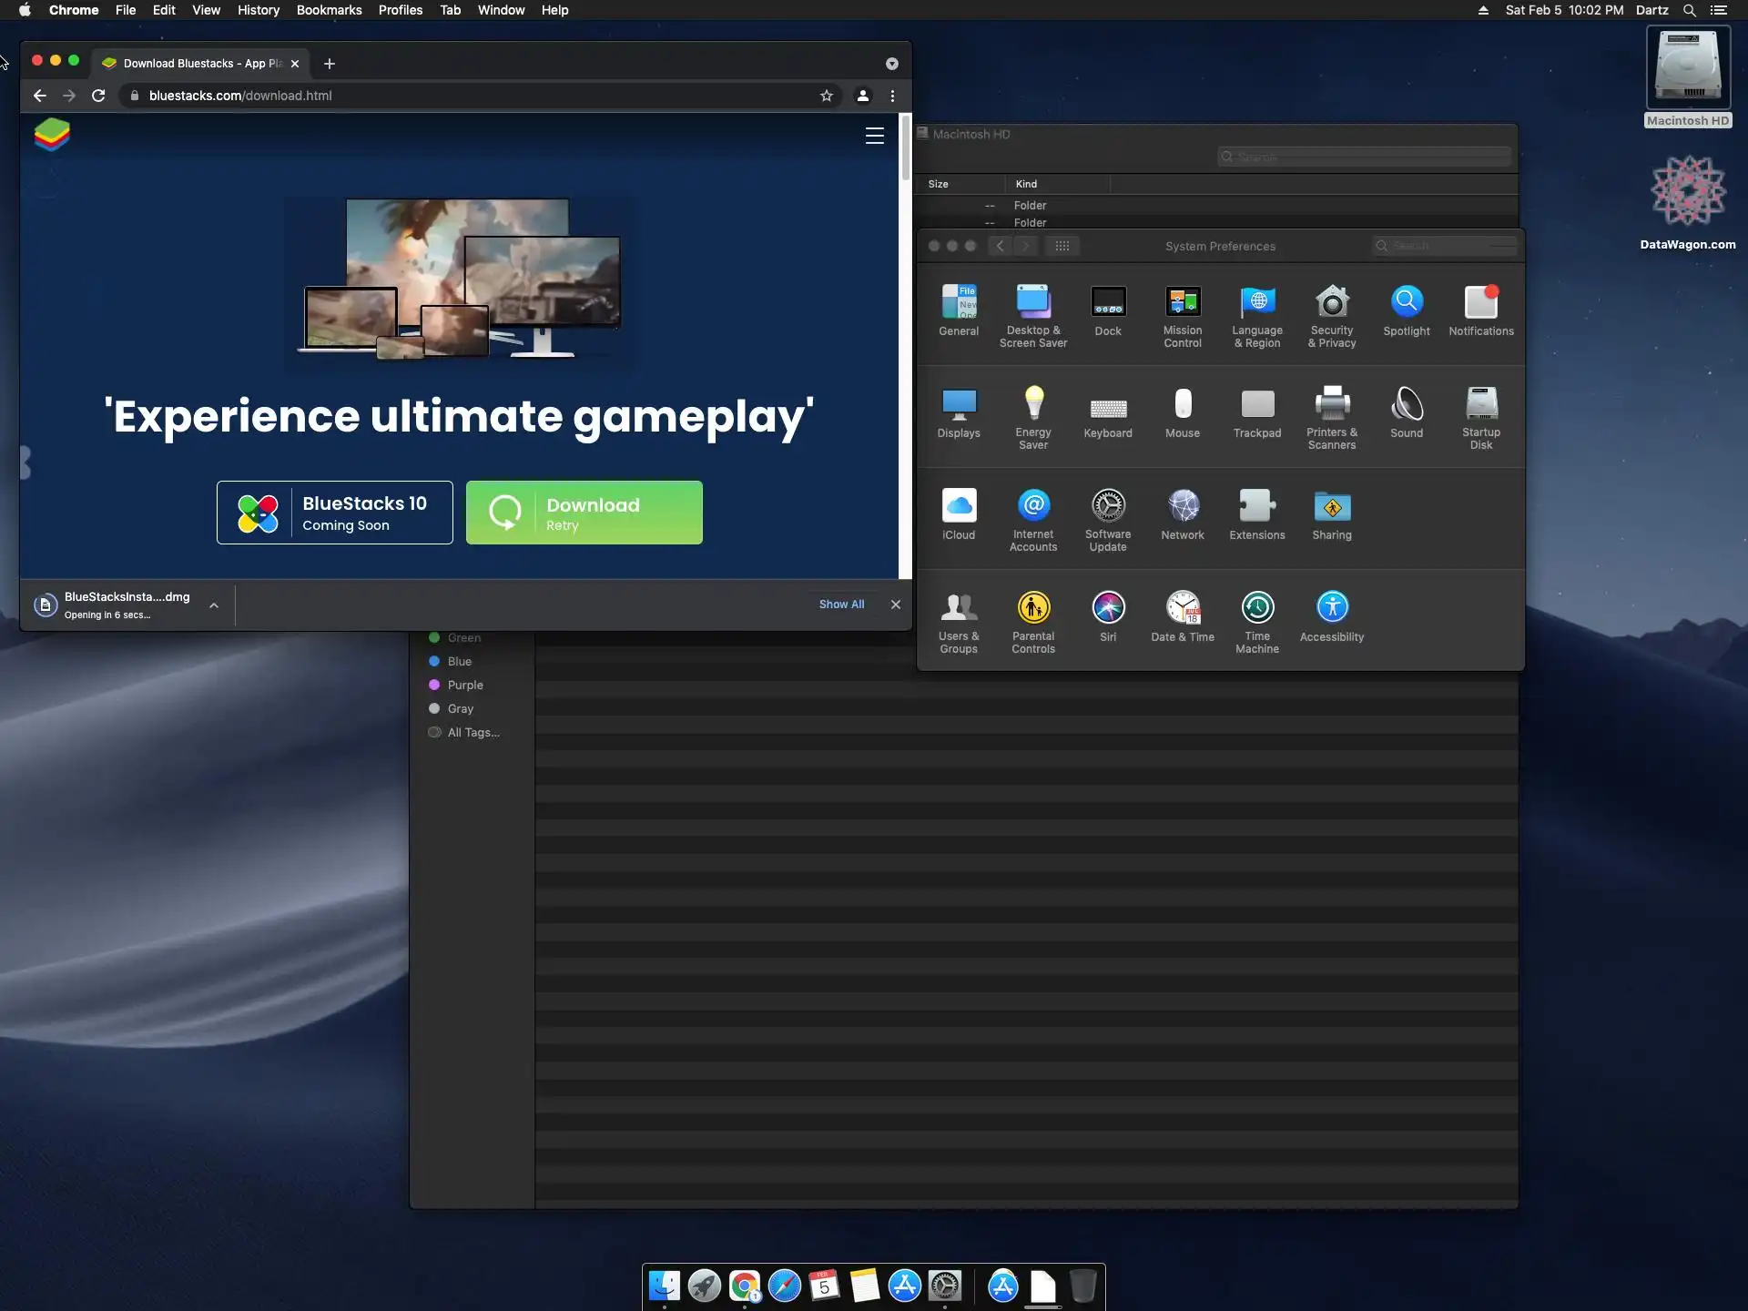Viewport: 1748px width, 1311px height.
Task: Open Chrome's three-dot menu
Action: point(892,96)
